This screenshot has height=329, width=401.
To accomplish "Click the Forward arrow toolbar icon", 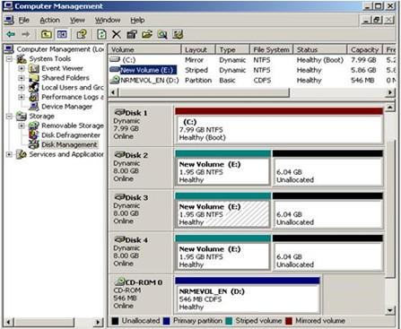I will [x=26, y=35].
